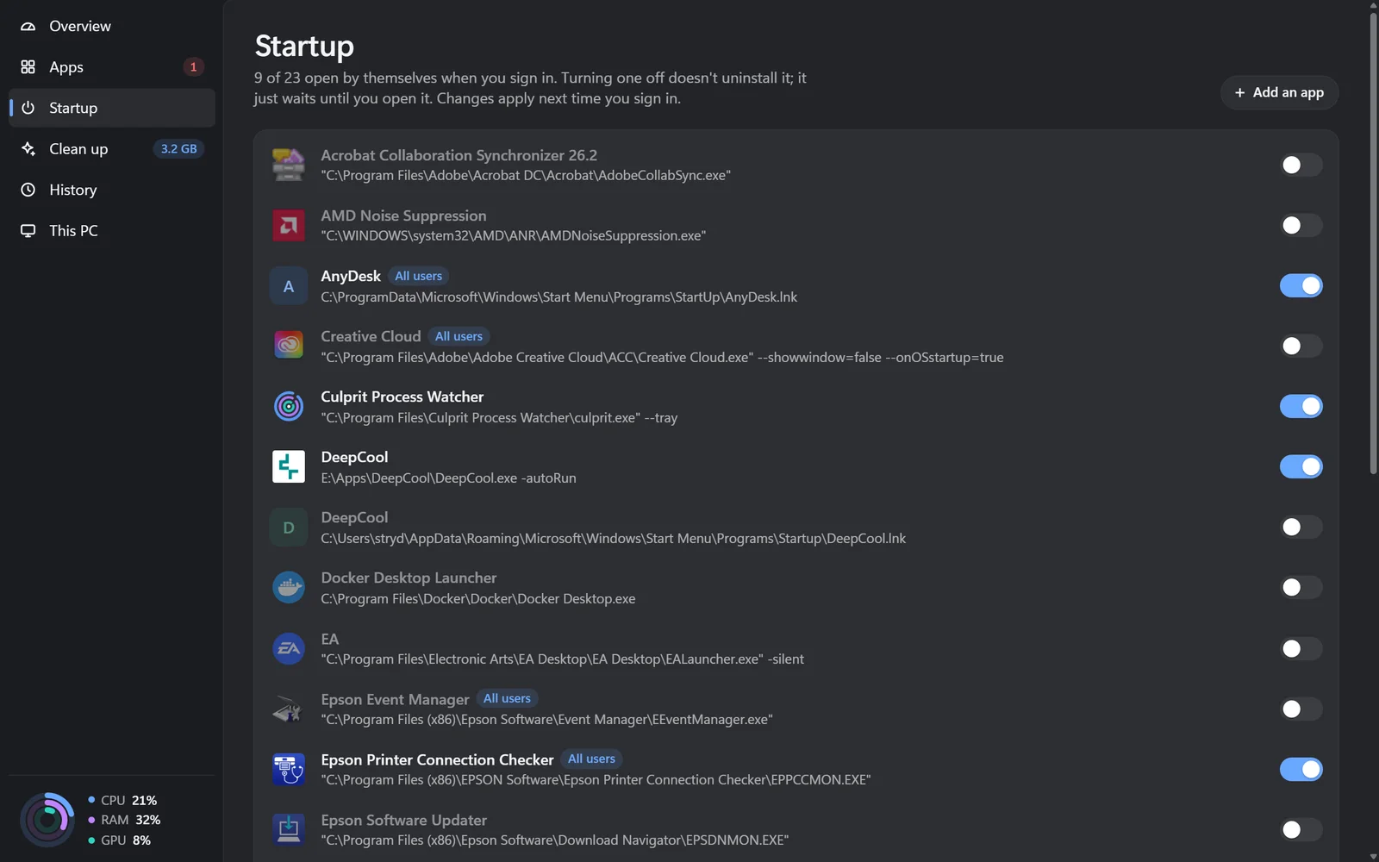Open the Apps section
Viewport: 1379px width, 862px height.
(112, 66)
